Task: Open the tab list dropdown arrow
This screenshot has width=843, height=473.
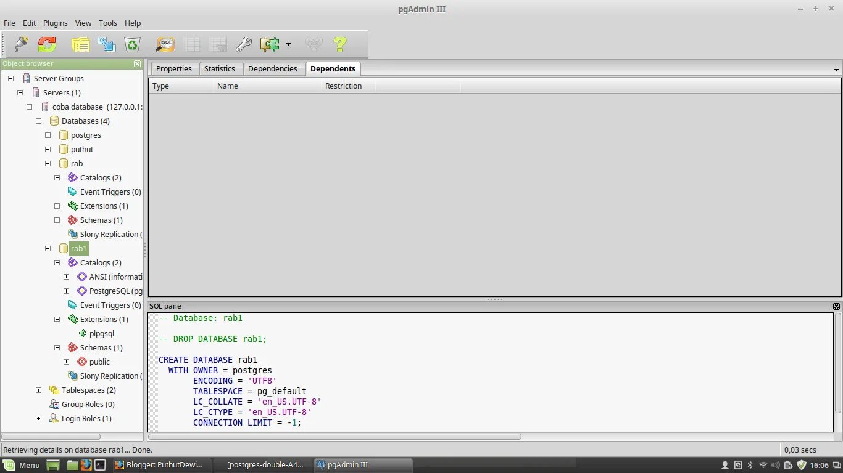Action: pyautogui.click(x=837, y=70)
